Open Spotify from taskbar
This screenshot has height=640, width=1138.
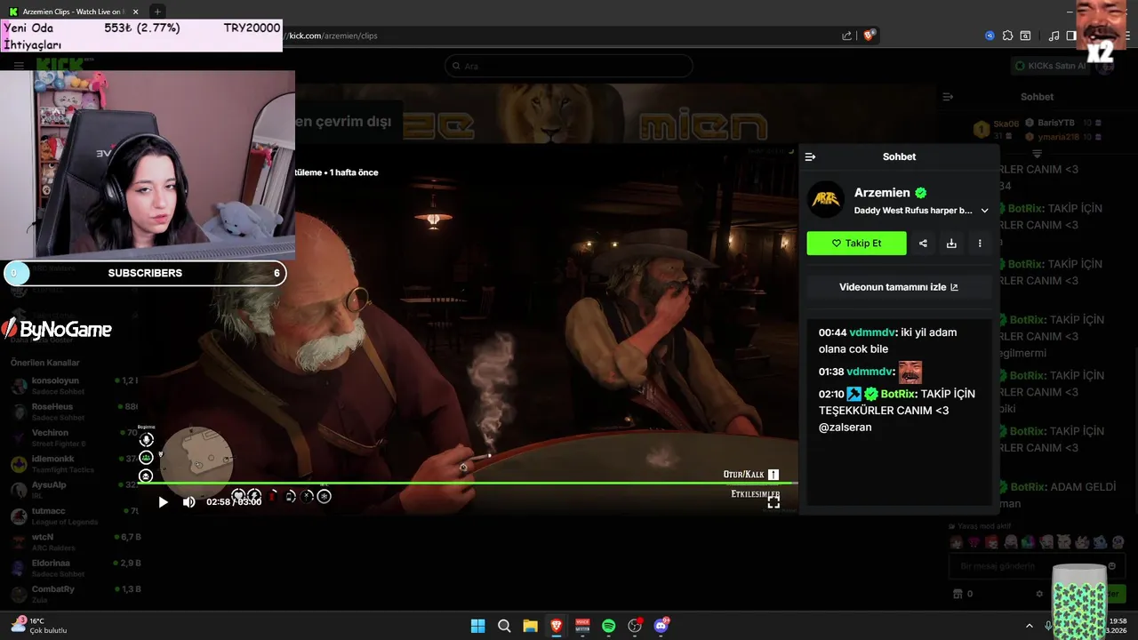pos(608,626)
